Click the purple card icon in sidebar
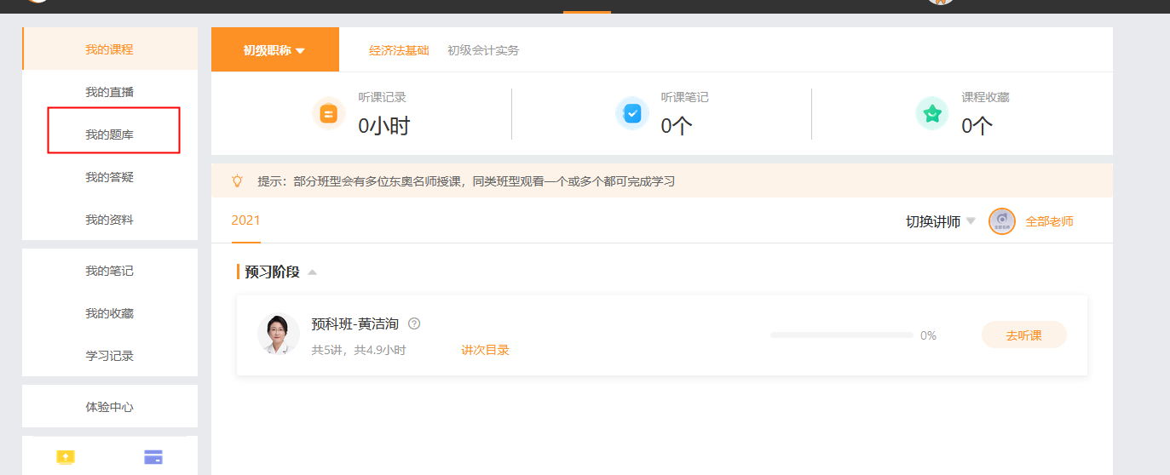Viewport: 1170px width, 475px height. [153, 457]
